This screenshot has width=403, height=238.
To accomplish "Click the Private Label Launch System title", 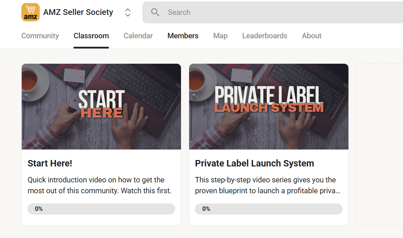I will [x=255, y=163].
